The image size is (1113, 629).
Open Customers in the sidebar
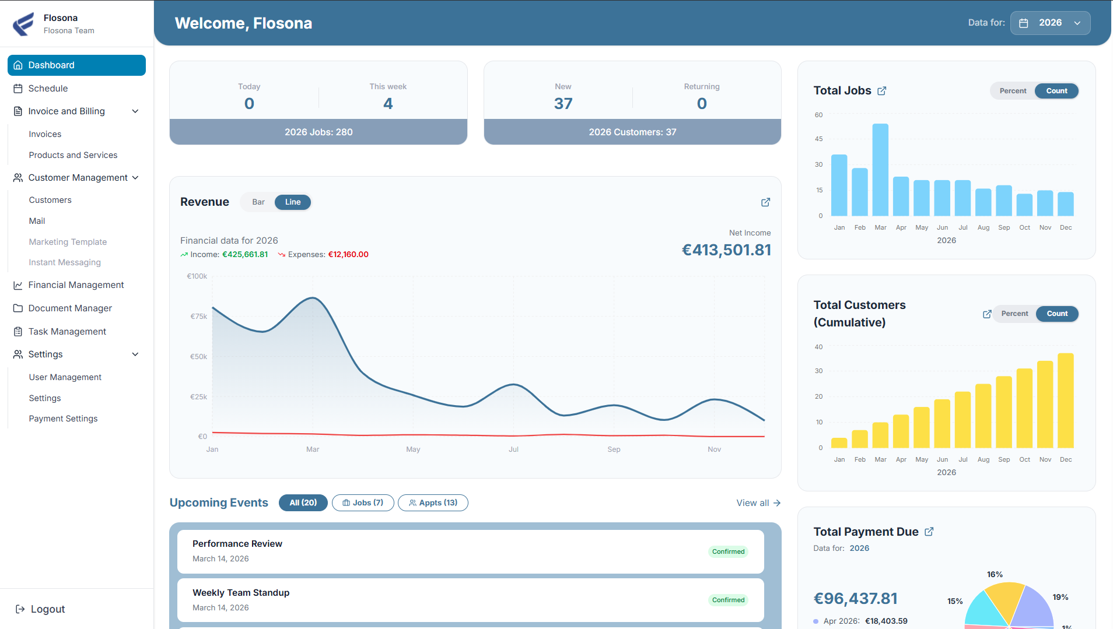click(x=50, y=200)
